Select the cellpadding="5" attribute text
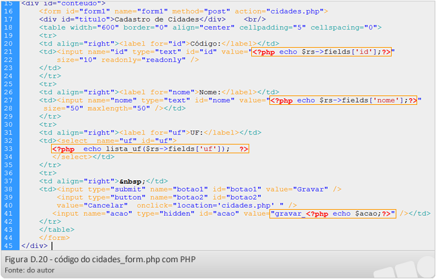The width and height of the screenshot is (436, 279). click(x=272, y=28)
